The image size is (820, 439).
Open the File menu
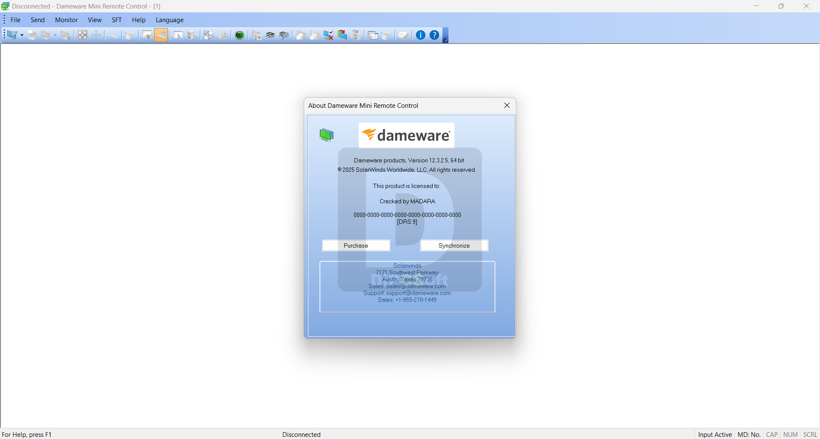16,20
